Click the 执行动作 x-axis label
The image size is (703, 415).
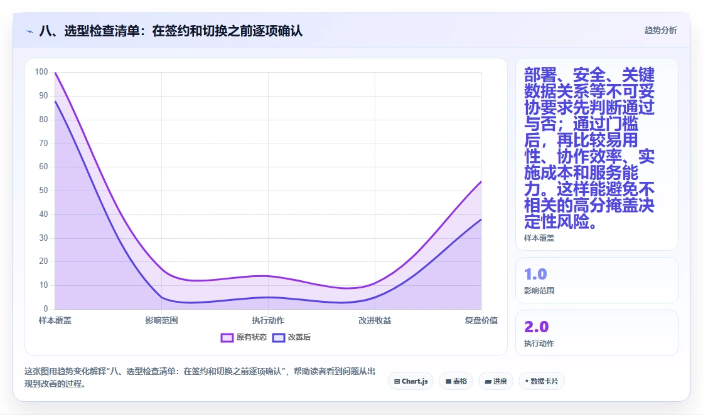[x=268, y=320]
